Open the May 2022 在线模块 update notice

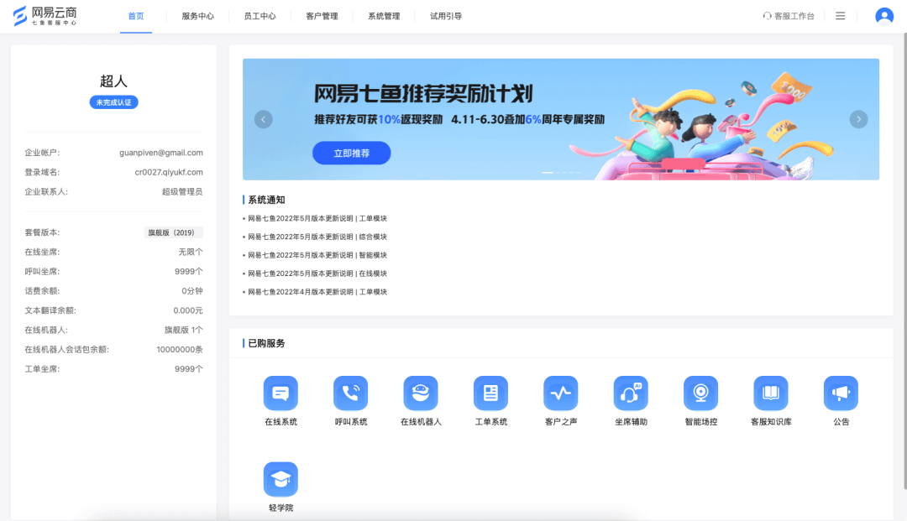317,274
